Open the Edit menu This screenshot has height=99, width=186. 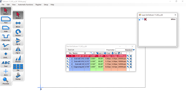point(8,5)
